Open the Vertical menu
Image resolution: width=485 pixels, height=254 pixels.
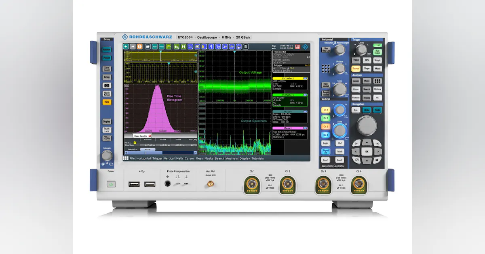point(169,158)
